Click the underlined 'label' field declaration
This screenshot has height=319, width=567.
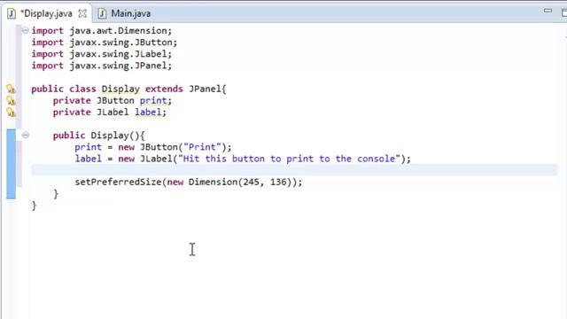pyautogui.click(x=148, y=113)
